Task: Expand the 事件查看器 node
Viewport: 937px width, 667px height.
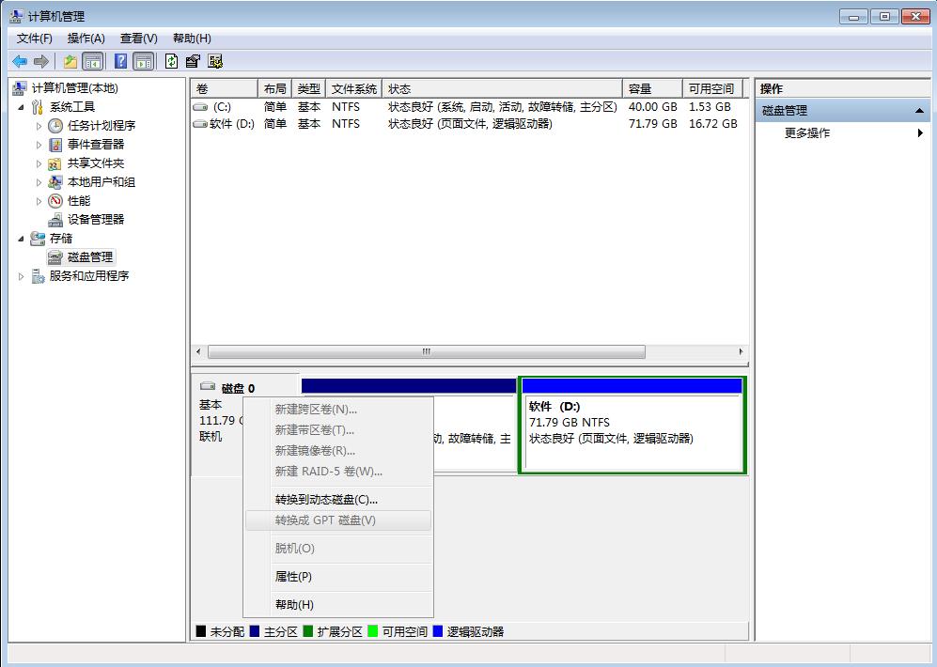Action: point(39,145)
